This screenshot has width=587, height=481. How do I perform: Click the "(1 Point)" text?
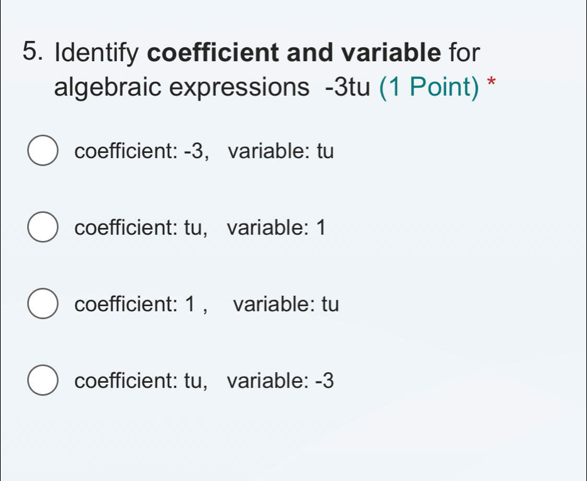(x=430, y=86)
